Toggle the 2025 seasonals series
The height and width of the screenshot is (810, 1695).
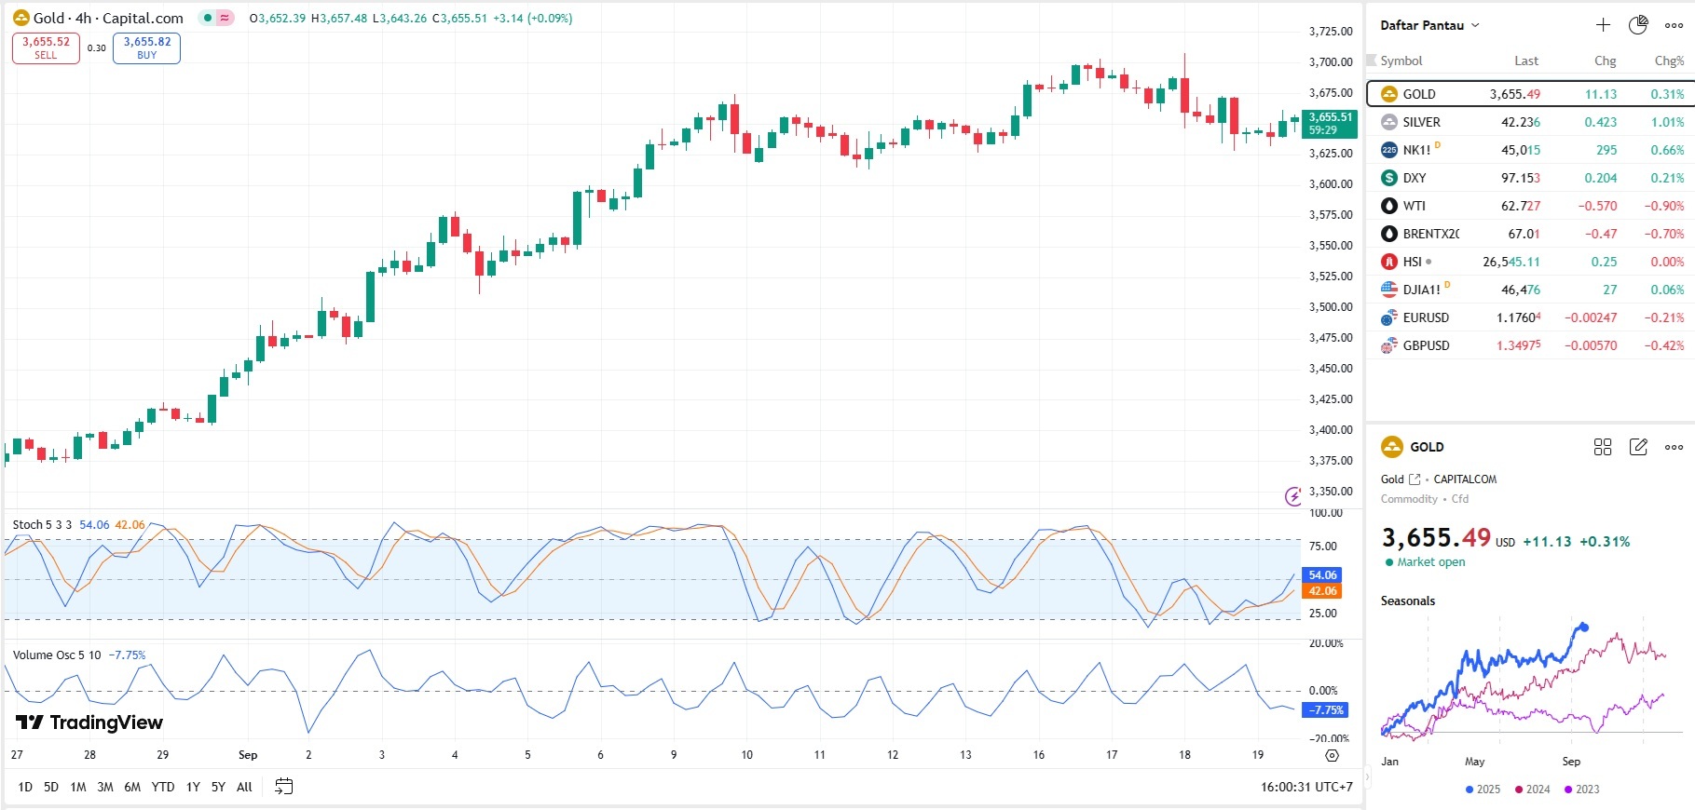point(1483,790)
